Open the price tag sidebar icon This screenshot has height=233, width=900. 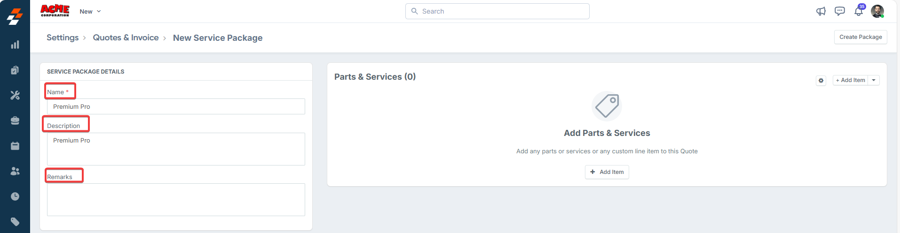(x=15, y=222)
